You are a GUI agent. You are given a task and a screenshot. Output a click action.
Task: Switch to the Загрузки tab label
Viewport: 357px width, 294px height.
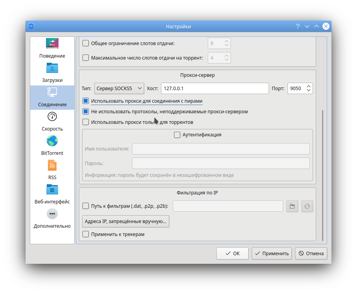pyautogui.click(x=52, y=80)
